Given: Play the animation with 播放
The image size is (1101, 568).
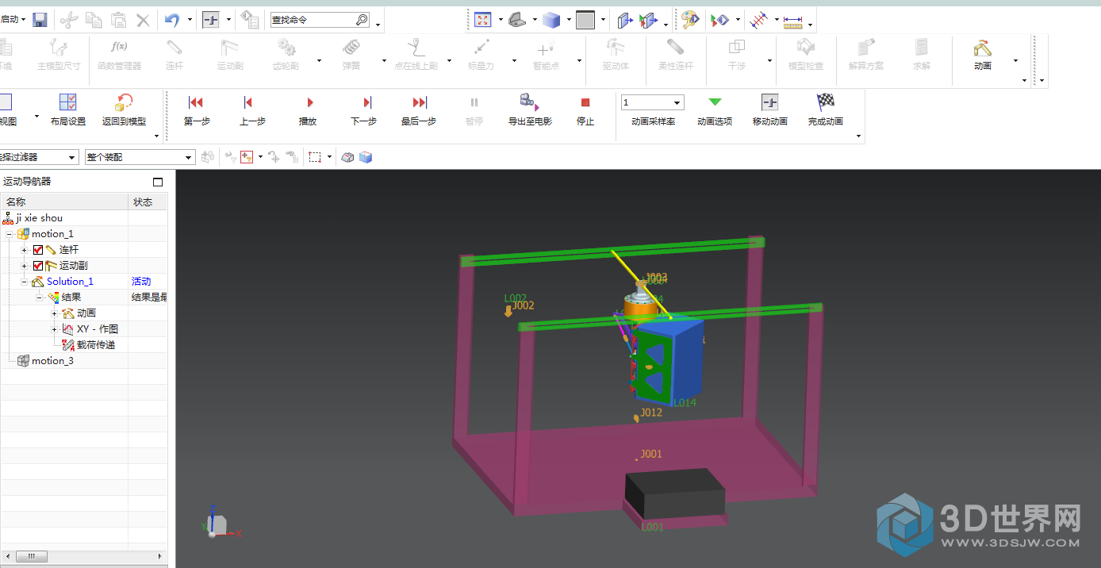Looking at the screenshot, I should pyautogui.click(x=308, y=109).
